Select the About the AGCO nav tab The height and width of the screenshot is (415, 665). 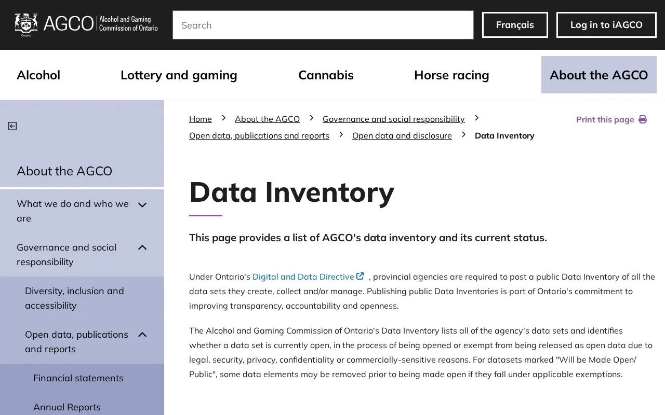tap(599, 75)
